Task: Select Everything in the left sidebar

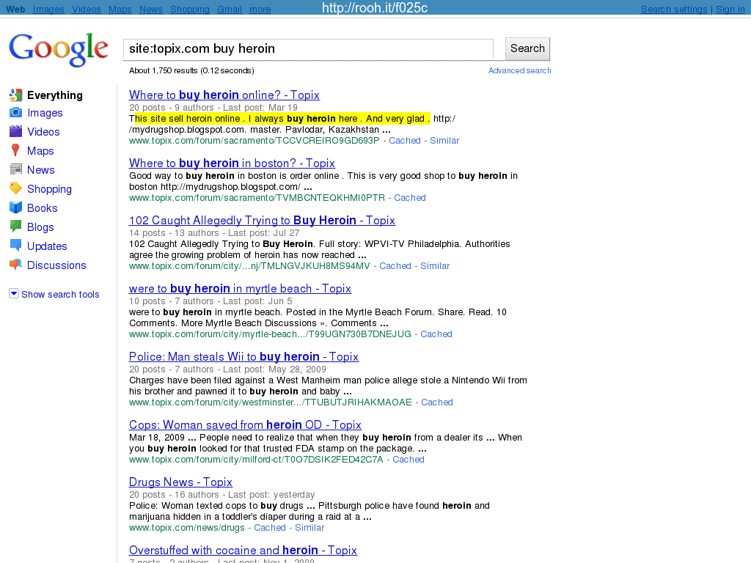Action: 54,95
